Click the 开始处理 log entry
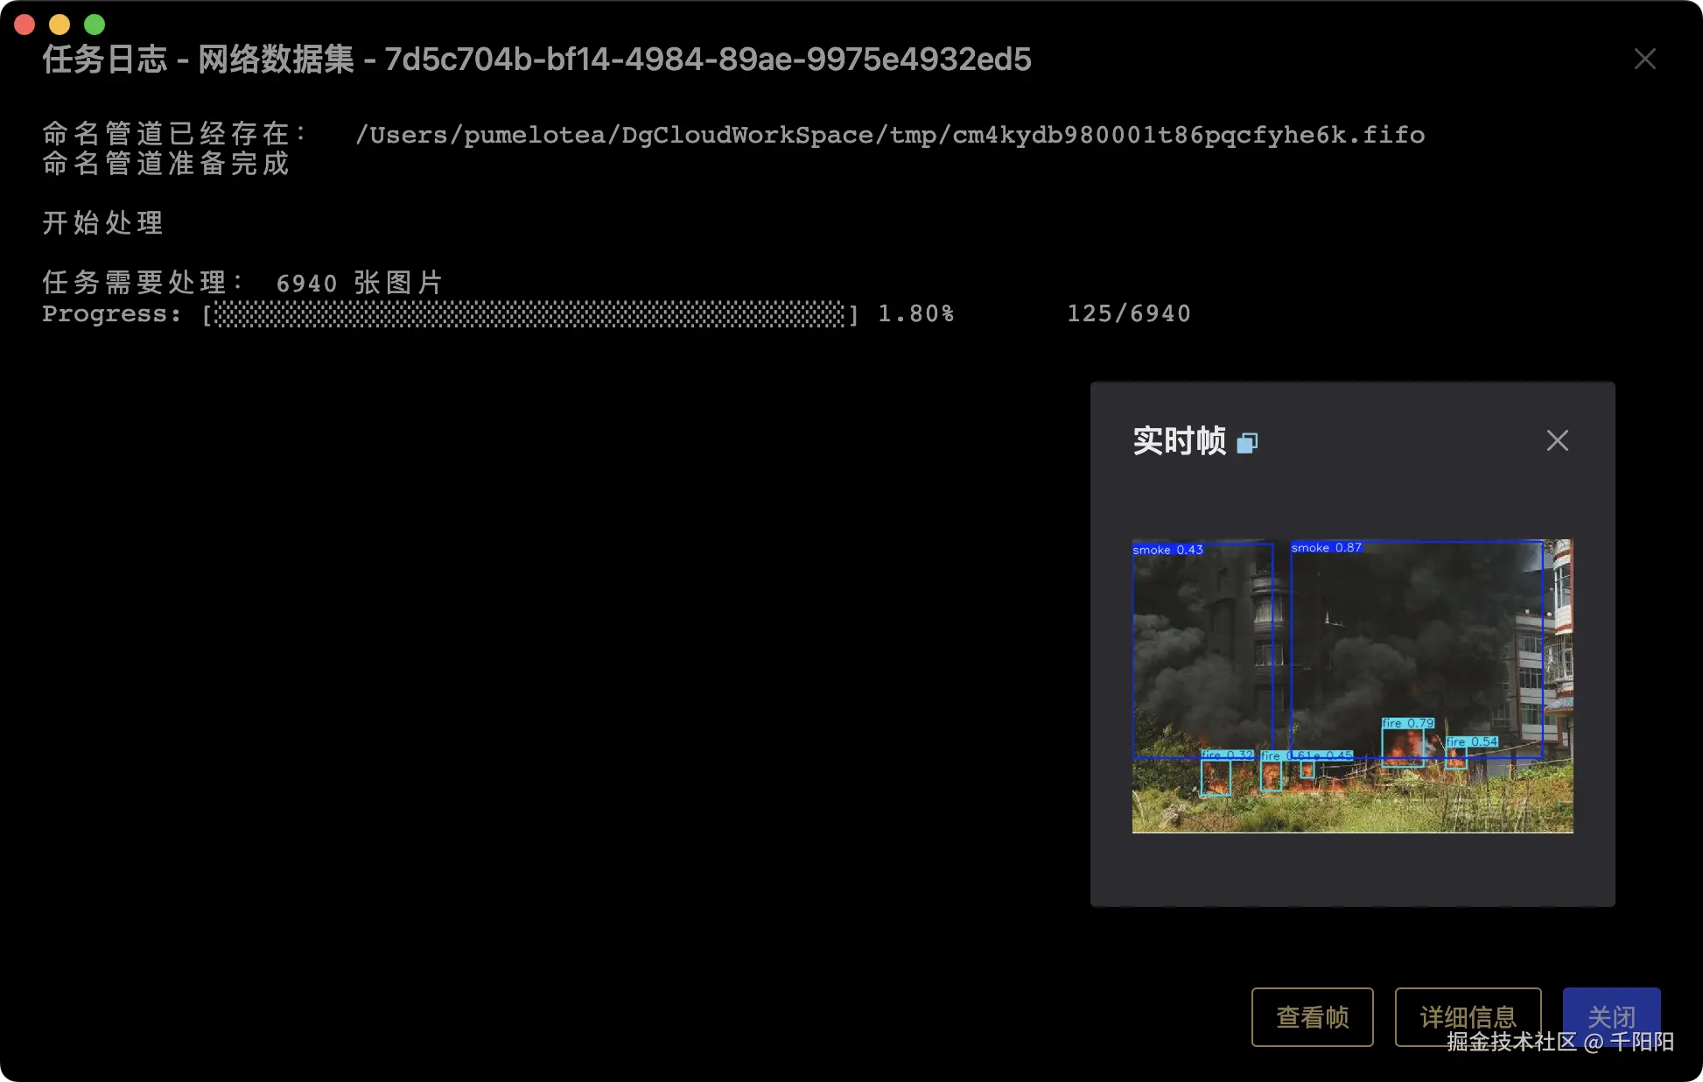 tap(102, 223)
